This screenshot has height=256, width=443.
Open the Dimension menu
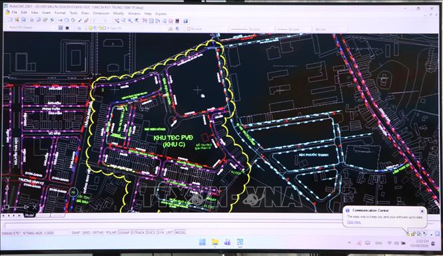coord(101,13)
